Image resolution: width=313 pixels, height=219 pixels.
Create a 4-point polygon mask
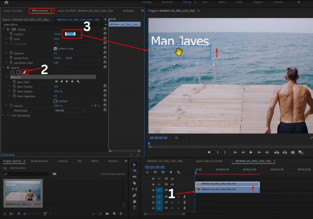(18, 72)
